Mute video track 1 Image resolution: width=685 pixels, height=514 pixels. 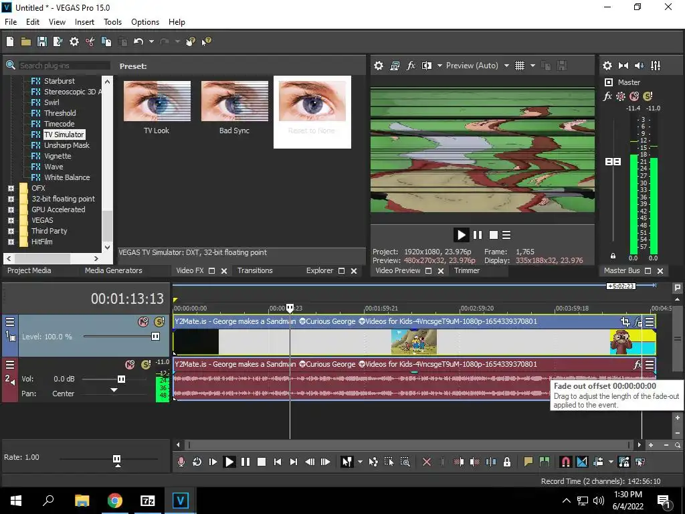pyautogui.click(x=143, y=322)
